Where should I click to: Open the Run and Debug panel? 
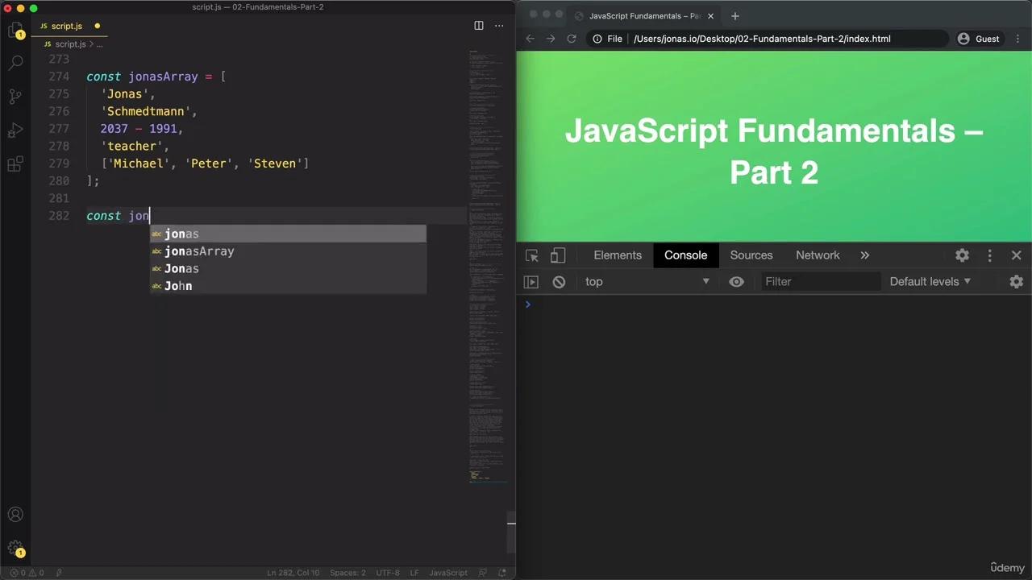[x=16, y=129]
